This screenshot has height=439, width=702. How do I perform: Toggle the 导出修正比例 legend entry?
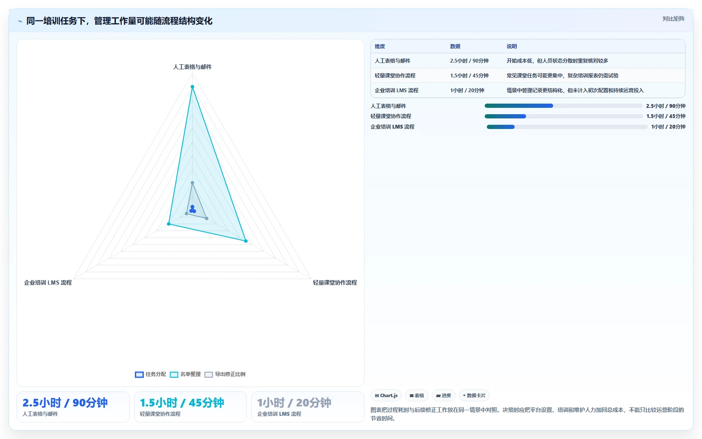point(225,374)
